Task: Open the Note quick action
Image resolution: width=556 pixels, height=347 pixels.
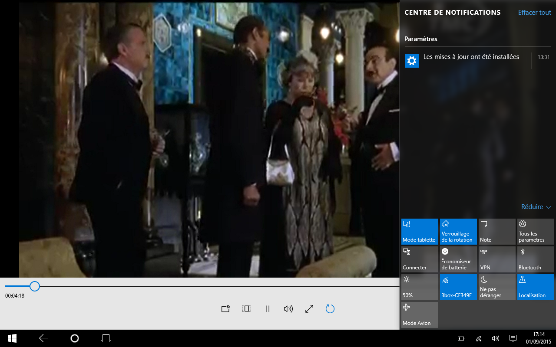Action: click(x=497, y=232)
